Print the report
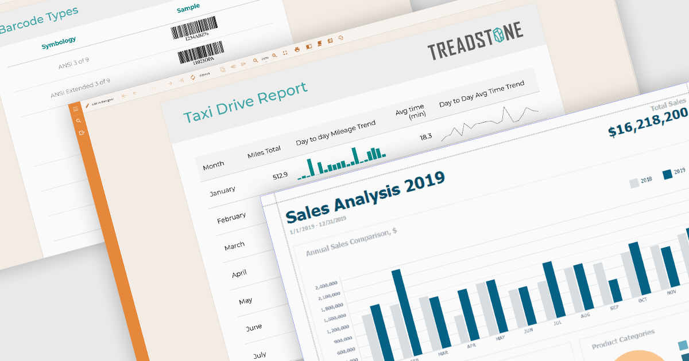The image size is (689, 361). point(297,49)
